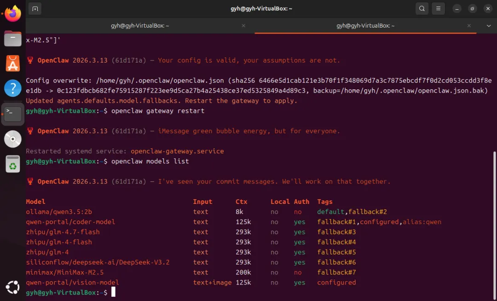This screenshot has height=301, width=497.
Task: Show Applications via Ubuntu logo
Action: click(x=13, y=288)
